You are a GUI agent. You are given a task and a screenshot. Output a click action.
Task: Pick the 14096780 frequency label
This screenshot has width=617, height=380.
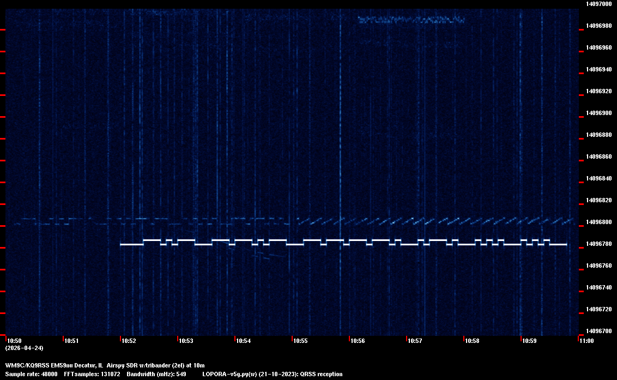(598, 244)
